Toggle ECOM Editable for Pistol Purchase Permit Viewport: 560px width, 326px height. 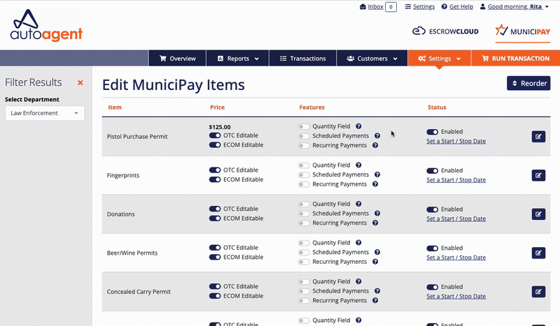pos(215,145)
